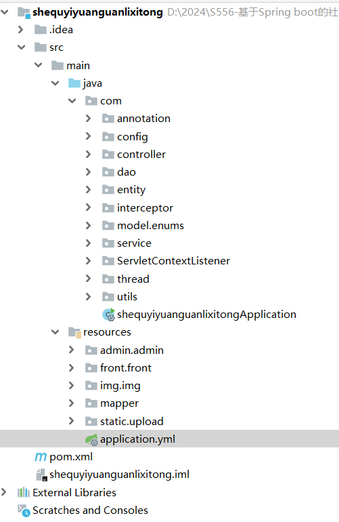Click the Maven pom.xml icon

[x=41, y=457]
